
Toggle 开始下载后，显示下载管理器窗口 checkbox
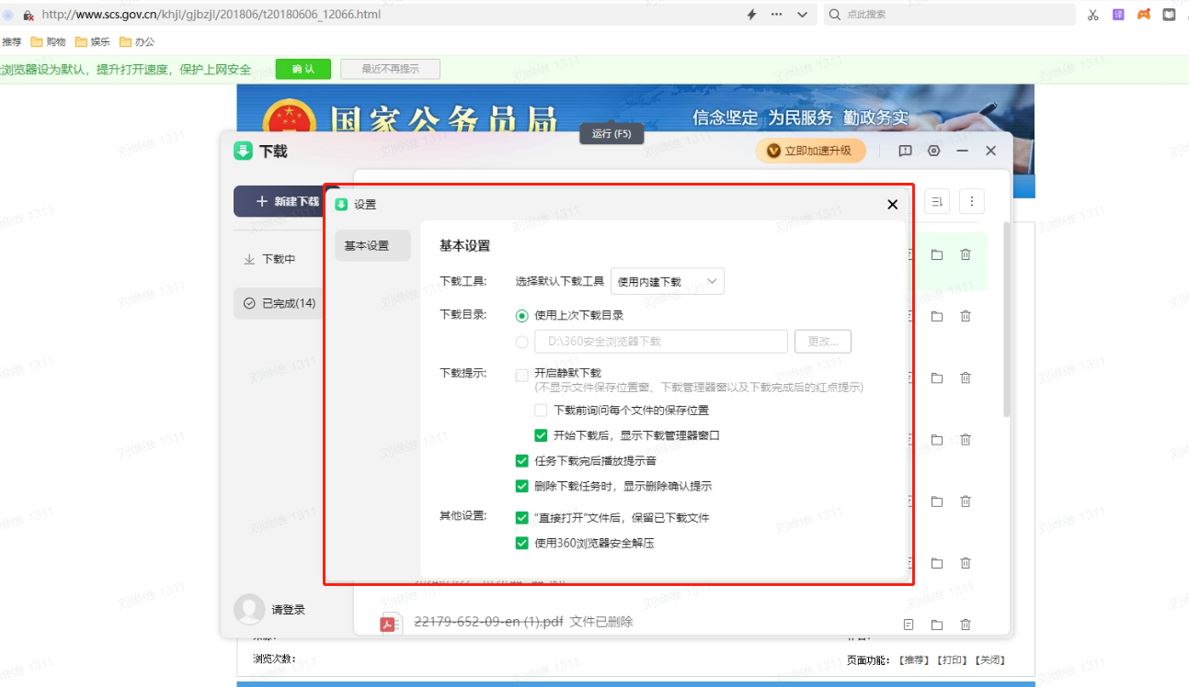coord(541,435)
